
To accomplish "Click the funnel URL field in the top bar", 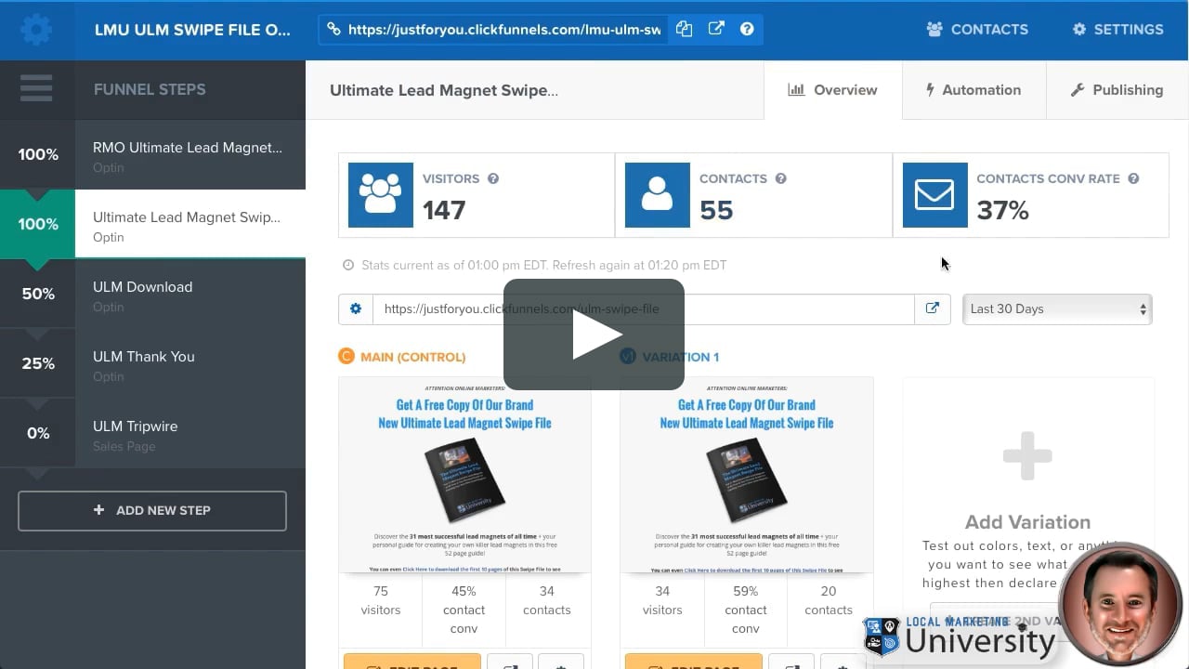I will tap(504, 30).
